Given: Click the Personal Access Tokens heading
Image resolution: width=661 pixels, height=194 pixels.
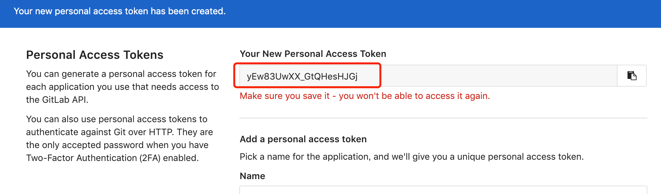Looking at the screenshot, I should [95, 55].
